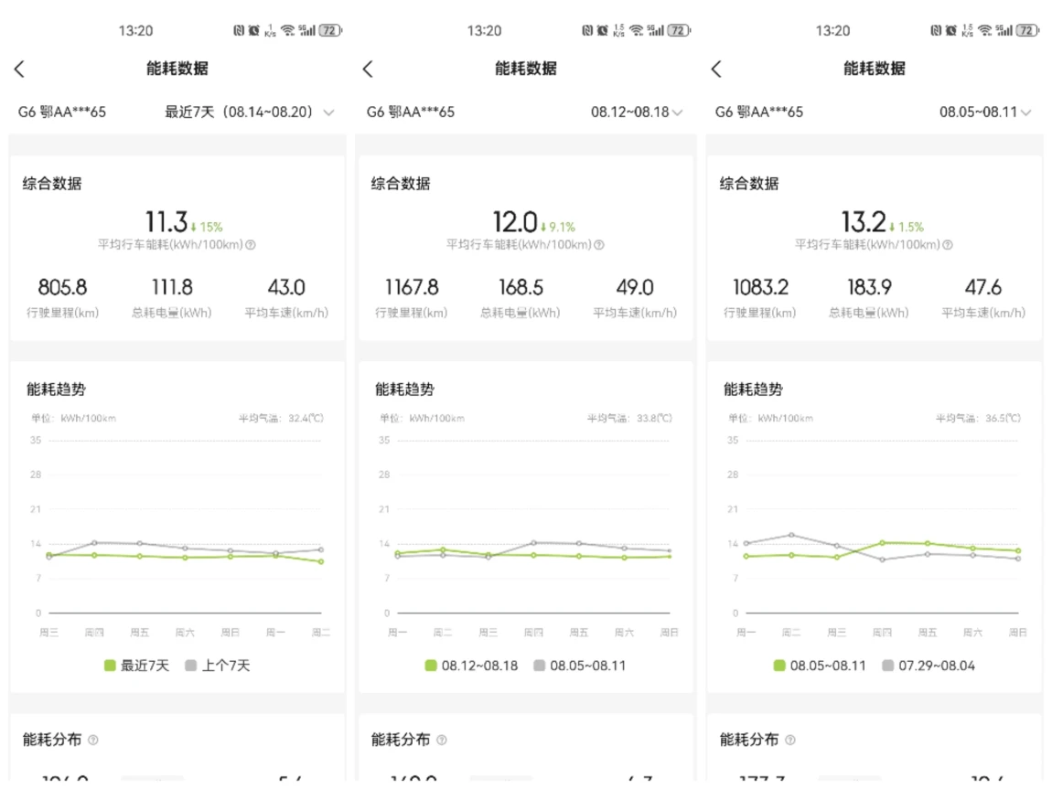Open help icon beside 11.3 average consumption label

tap(251, 245)
